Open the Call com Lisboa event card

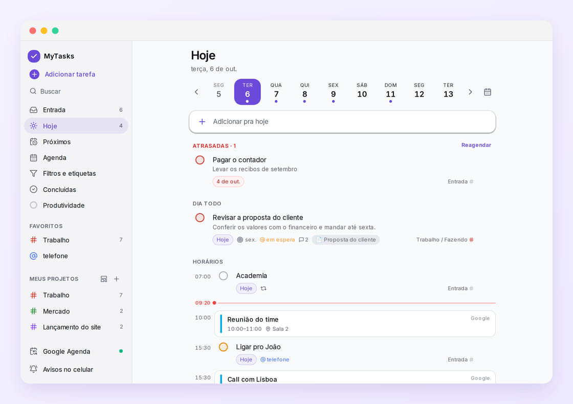point(355,377)
